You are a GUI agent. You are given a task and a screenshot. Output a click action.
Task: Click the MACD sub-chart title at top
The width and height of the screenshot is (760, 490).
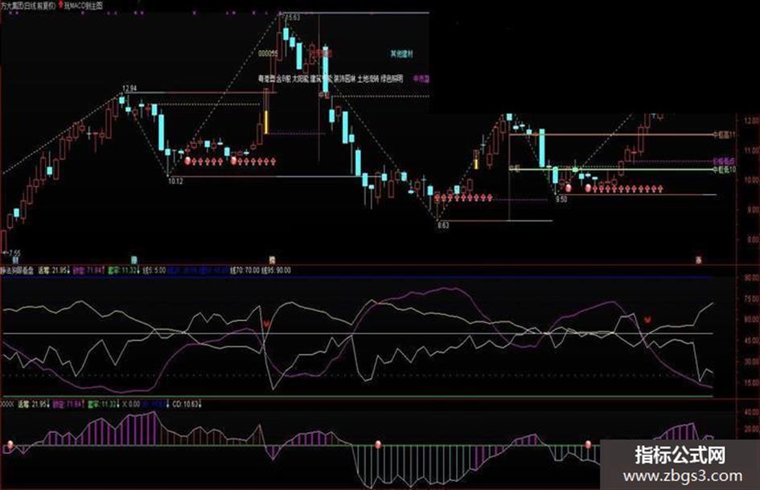pyautogui.click(x=84, y=6)
